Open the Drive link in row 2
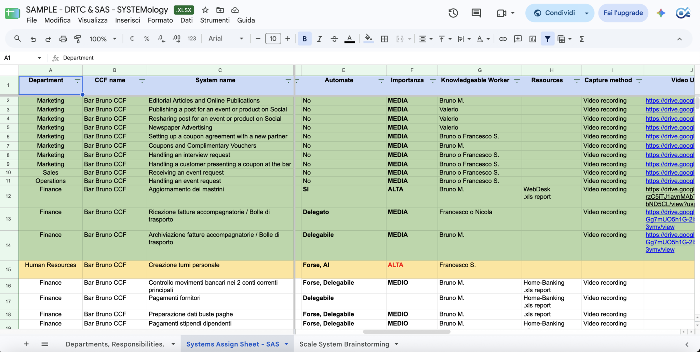This screenshot has height=352, width=700. (670, 100)
